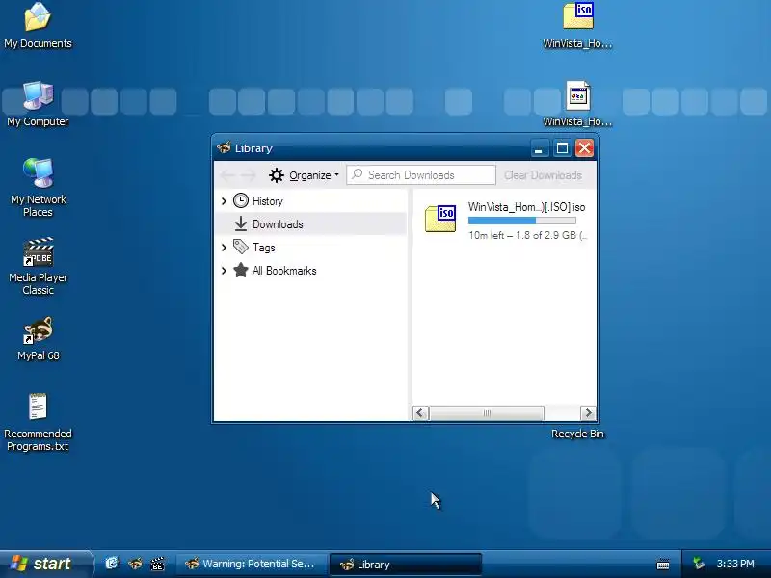
Task: Click the back arrow in Library toolbar
Action: click(x=227, y=175)
